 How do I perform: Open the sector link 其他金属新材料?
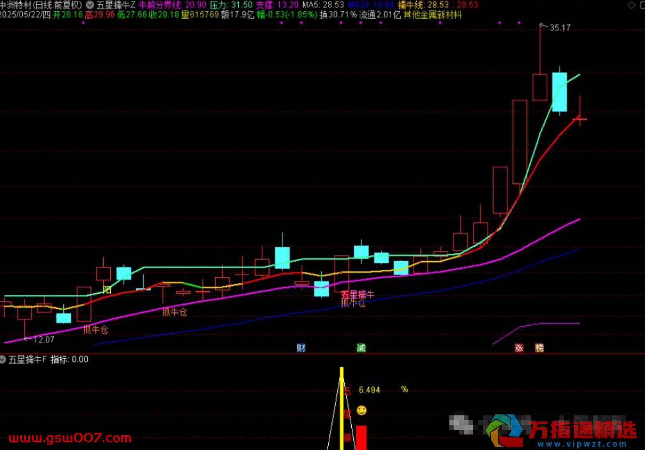coord(432,15)
